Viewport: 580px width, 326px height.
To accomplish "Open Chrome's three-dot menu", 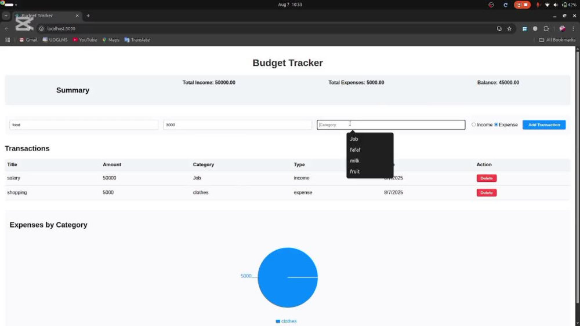I will tap(574, 28).
